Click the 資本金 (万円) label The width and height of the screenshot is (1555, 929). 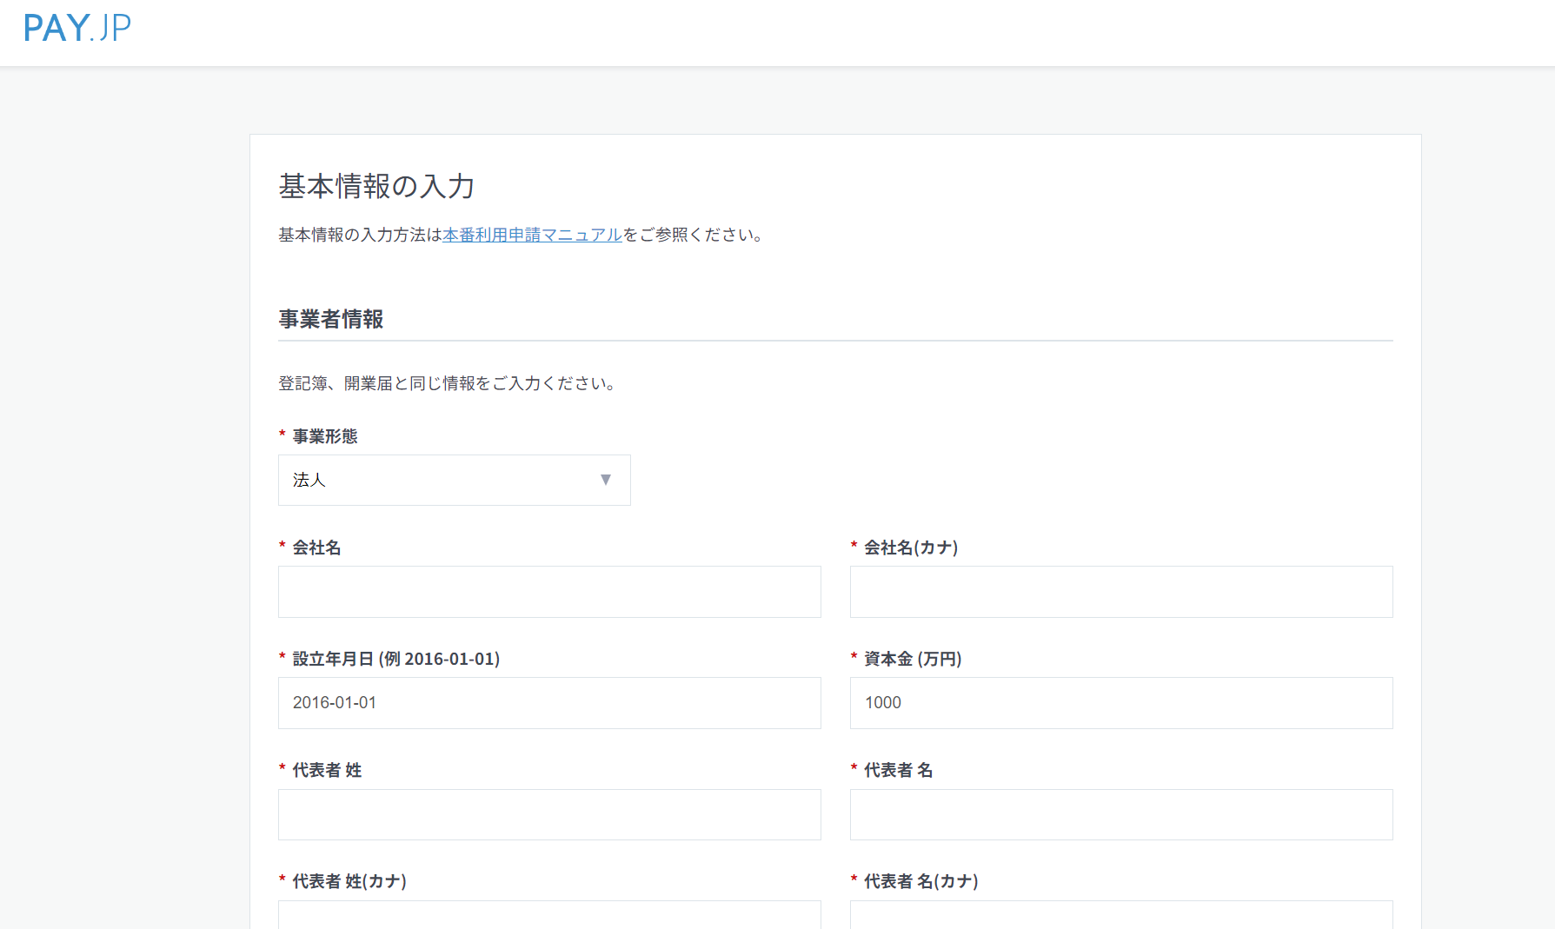[912, 659]
